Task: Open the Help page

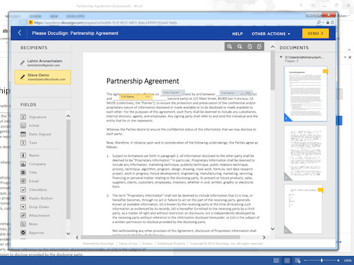Action: pos(237,34)
